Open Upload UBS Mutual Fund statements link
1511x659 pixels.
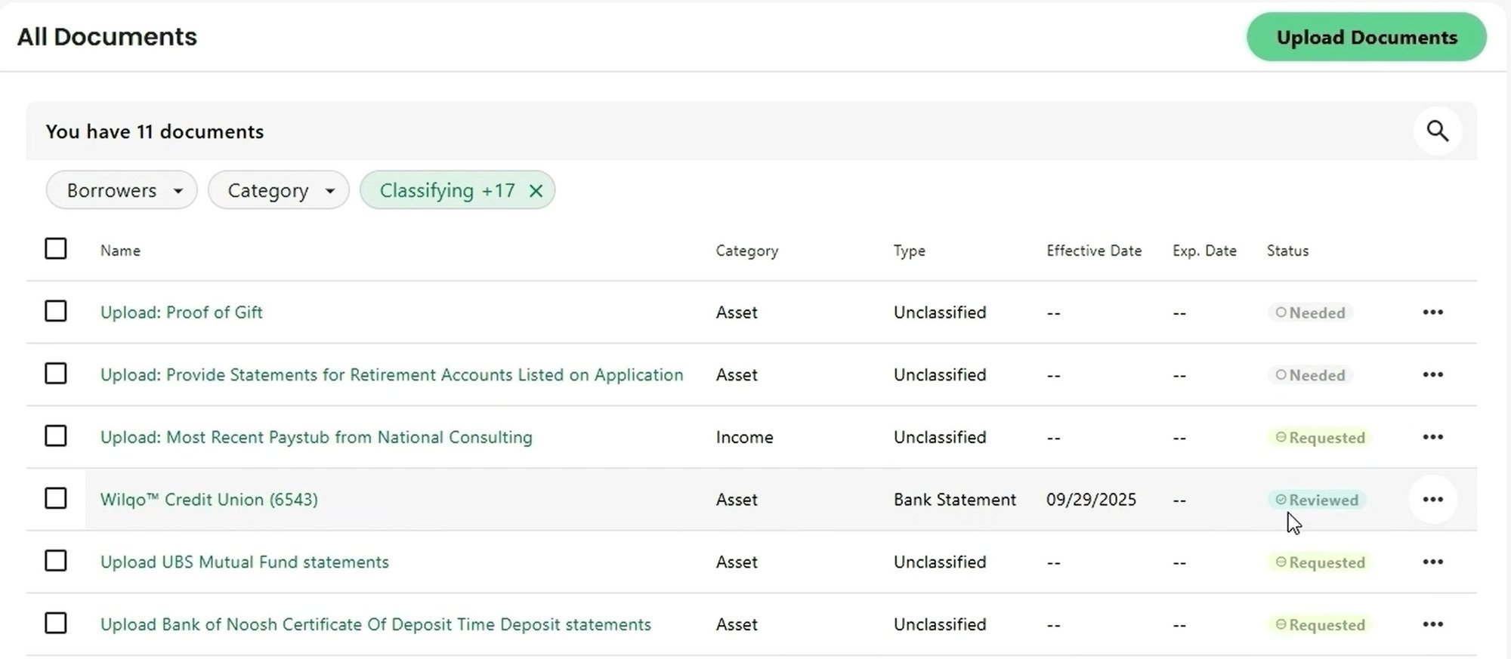pos(244,562)
